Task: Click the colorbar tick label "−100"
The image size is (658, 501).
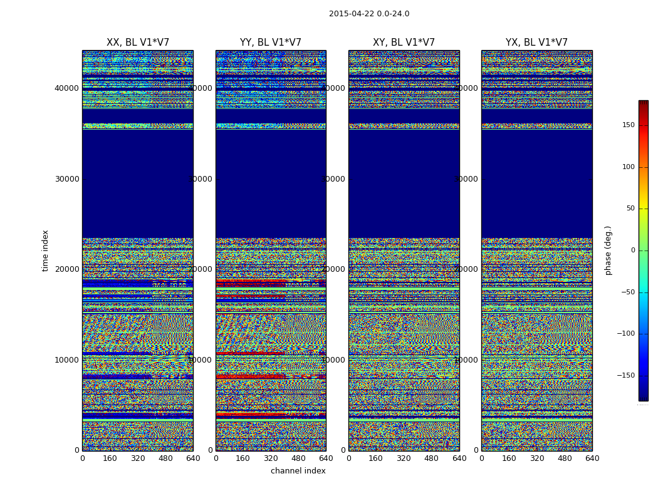Action: point(625,333)
